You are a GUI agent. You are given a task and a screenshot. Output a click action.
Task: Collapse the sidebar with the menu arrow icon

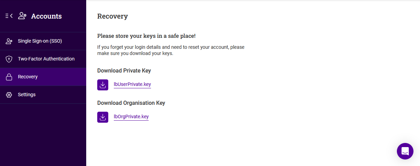click(x=9, y=16)
